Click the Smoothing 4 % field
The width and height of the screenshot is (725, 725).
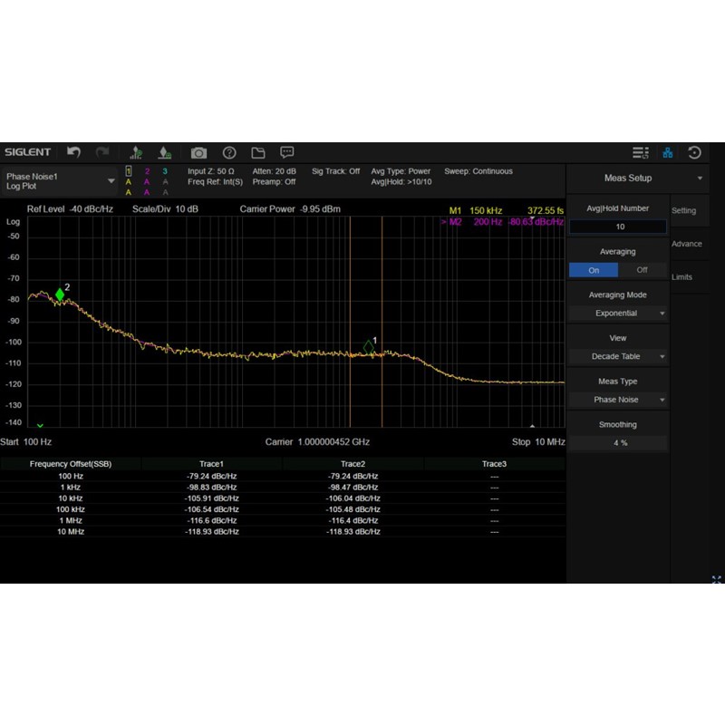click(x=618, y=442)
